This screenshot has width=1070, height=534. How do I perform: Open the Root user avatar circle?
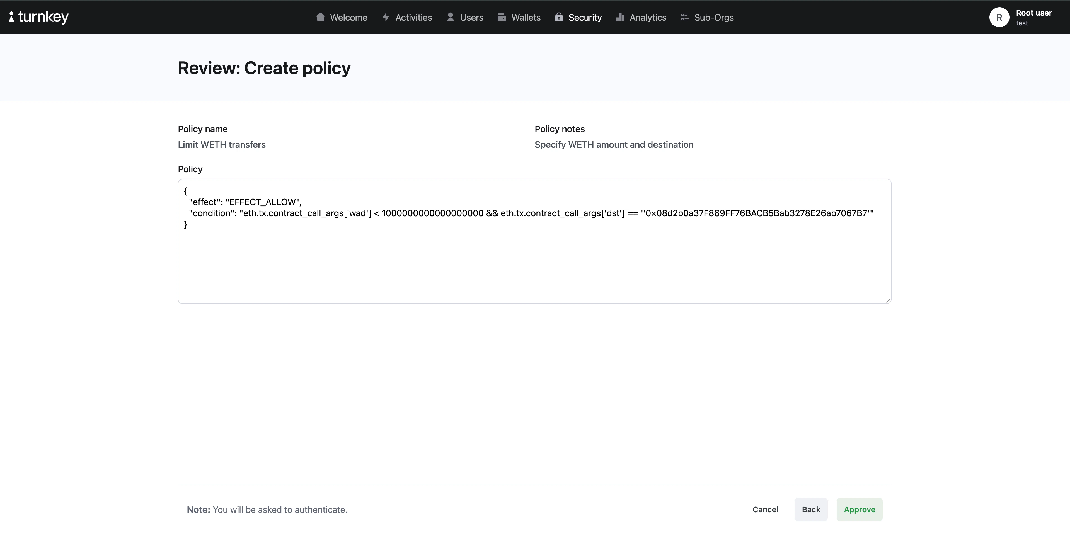999,17
